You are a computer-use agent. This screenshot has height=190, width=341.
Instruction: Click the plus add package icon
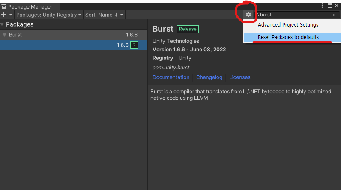coord(4,15)
